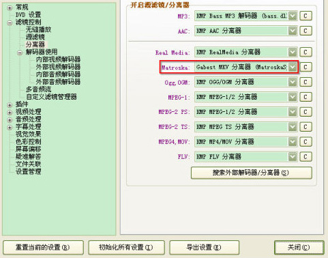Click 搜索外部解码器/分离器 button
This screenshot has width=328, height=258.
coord(252,173)
